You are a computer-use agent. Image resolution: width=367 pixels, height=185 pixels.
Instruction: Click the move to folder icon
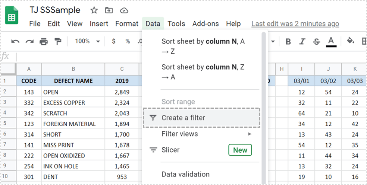coord(109,10)
